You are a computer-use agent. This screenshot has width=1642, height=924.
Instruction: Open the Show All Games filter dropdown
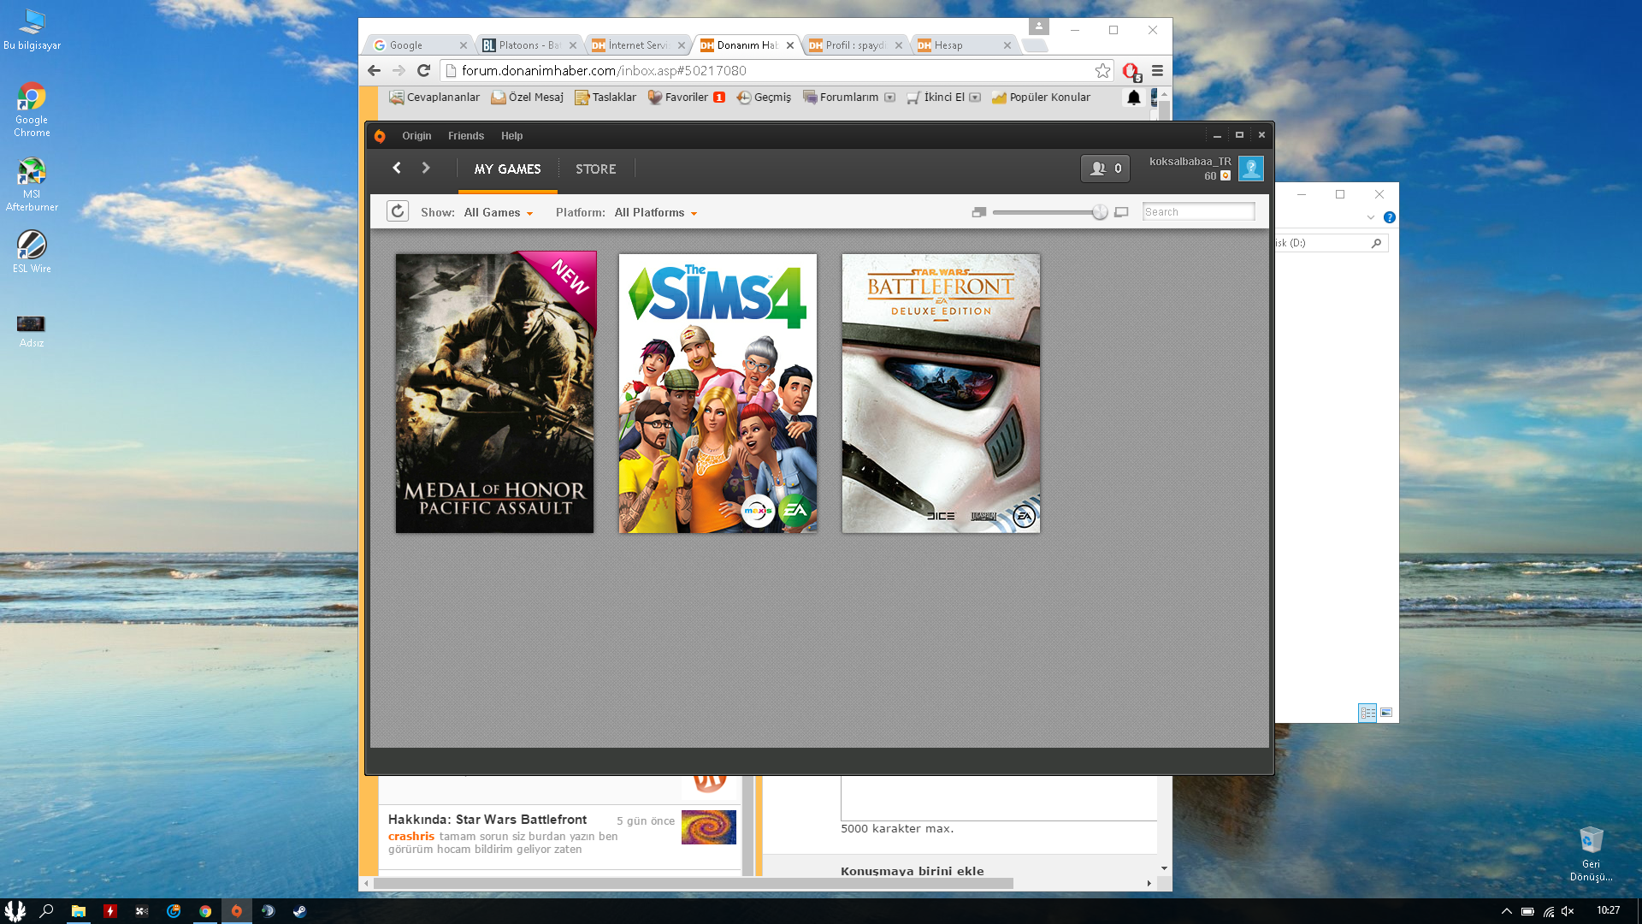coord(499,213)
